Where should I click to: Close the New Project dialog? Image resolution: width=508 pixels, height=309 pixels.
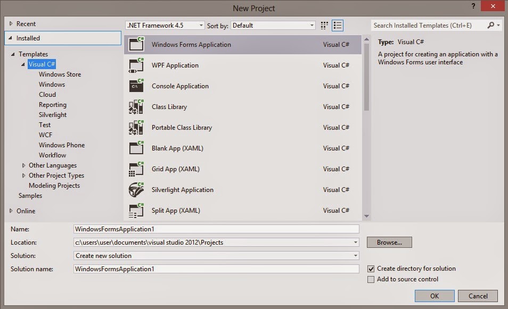tap(493, 6)
